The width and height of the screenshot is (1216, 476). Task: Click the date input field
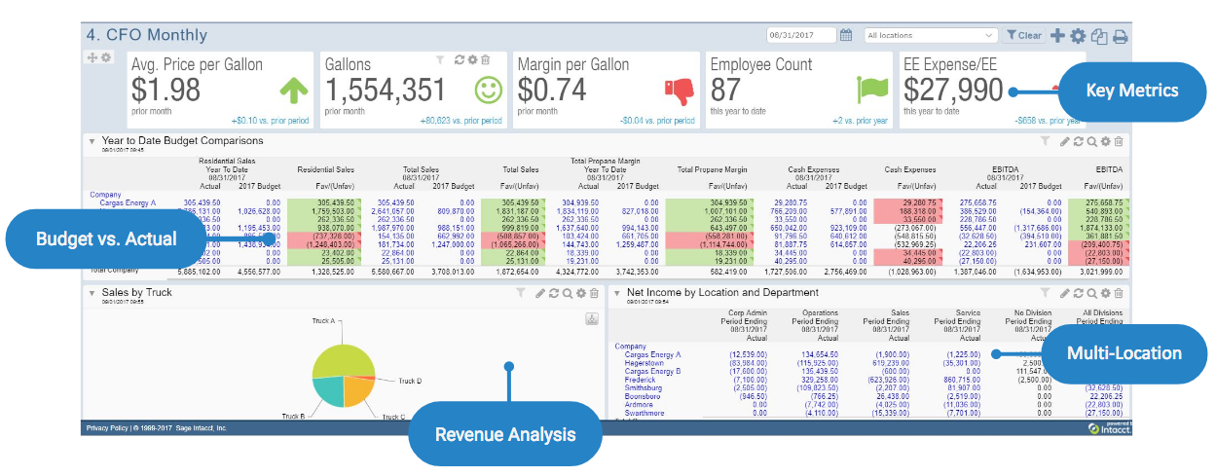[x=800, y=35]
